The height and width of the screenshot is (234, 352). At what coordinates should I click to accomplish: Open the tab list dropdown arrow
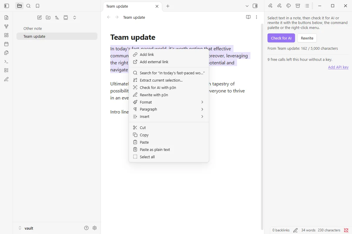tap(247, 6)
